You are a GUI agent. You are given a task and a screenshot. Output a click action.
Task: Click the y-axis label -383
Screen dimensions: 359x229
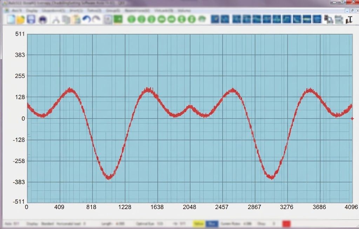click(x=19, y=182)
